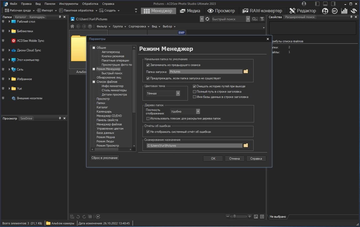Click 'Справка' button in dialog
This screenshot has height=227, width=360.
coord(256,158)
